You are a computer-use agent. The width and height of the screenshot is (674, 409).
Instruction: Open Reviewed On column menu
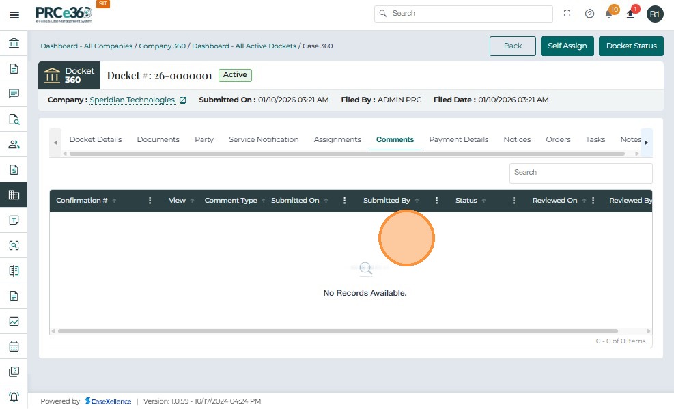(x=593, y=201)
